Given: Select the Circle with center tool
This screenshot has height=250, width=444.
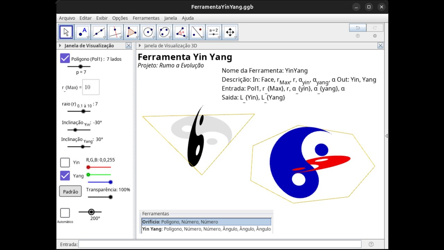Looking at the screenshot, I should tap(148, 32).
